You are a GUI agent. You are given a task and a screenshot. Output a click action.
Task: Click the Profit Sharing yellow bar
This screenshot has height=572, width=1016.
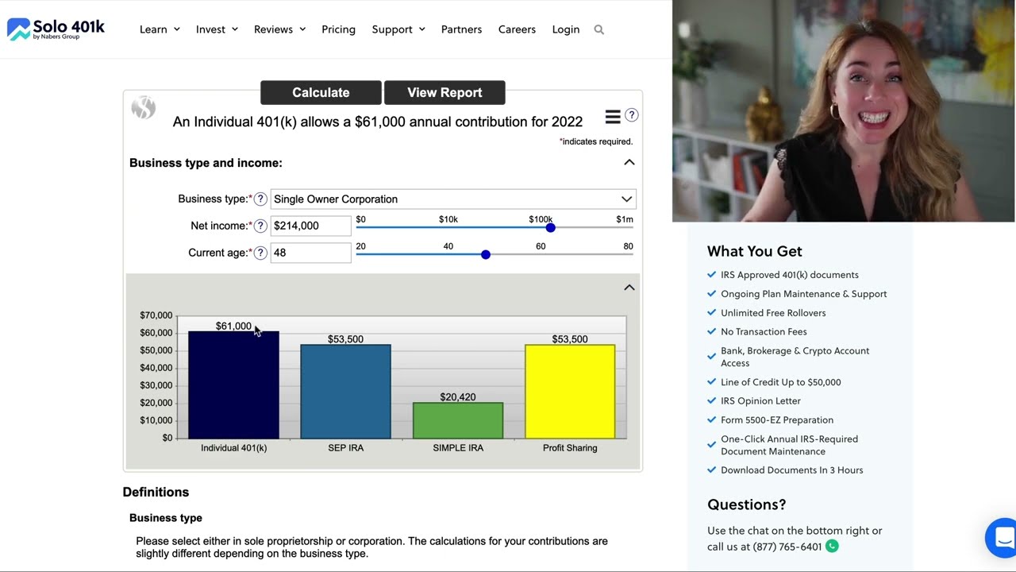570,392
